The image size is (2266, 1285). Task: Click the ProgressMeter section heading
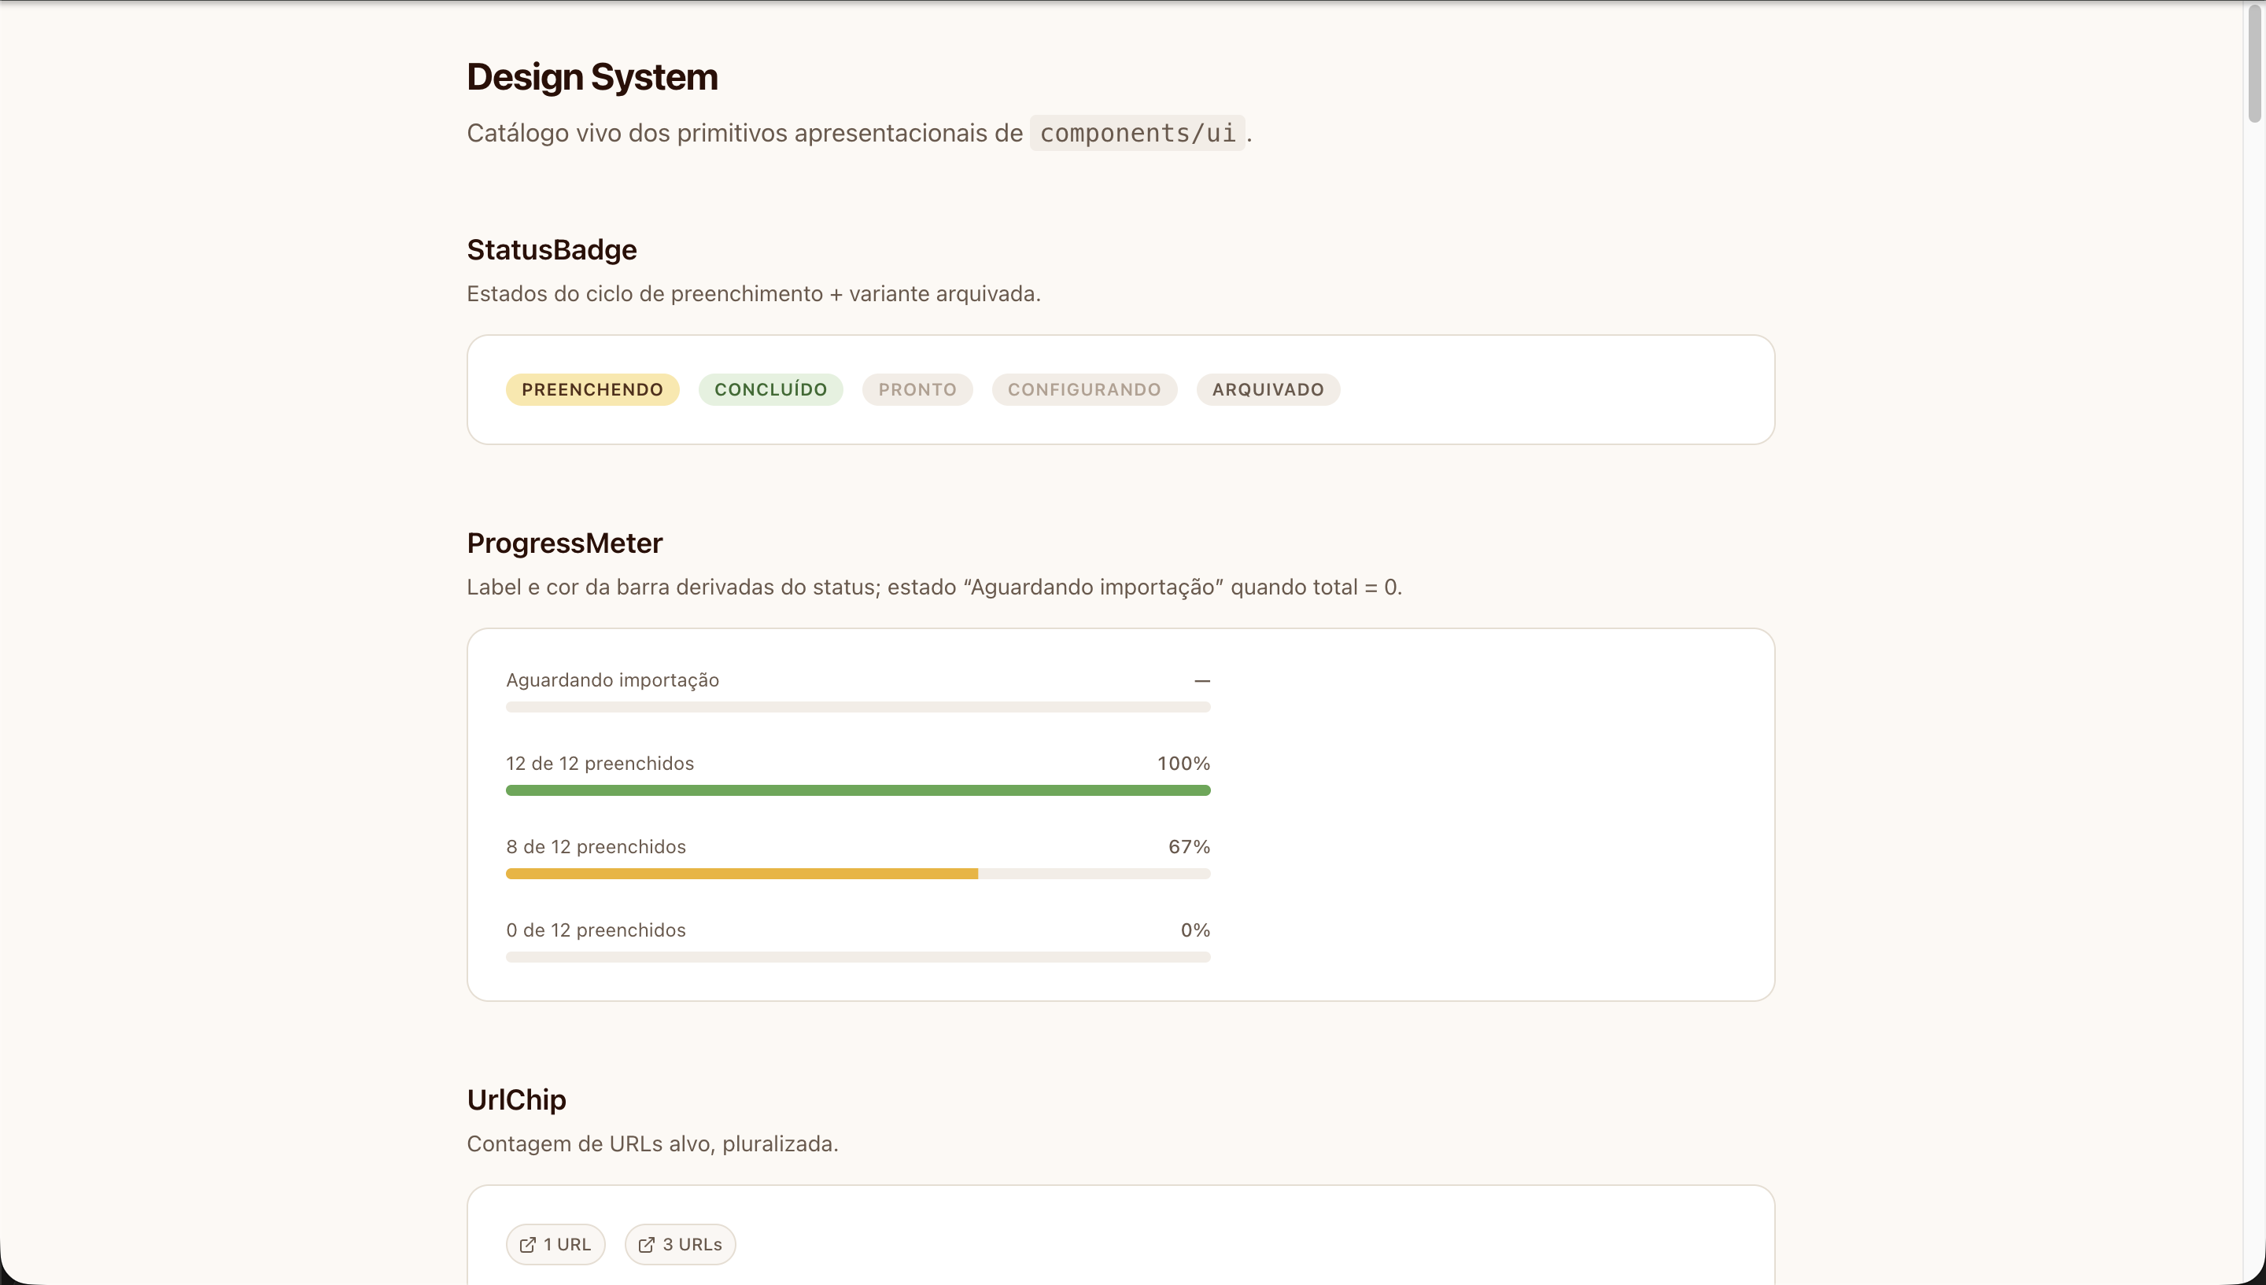pyautogui.click(x=565, y=543)
